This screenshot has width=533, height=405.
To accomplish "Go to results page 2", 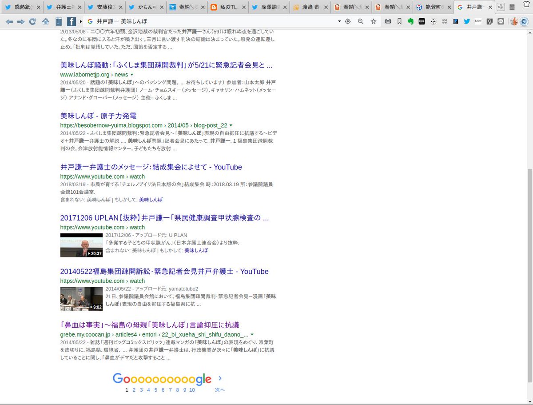I will click(x=134, y=390).
